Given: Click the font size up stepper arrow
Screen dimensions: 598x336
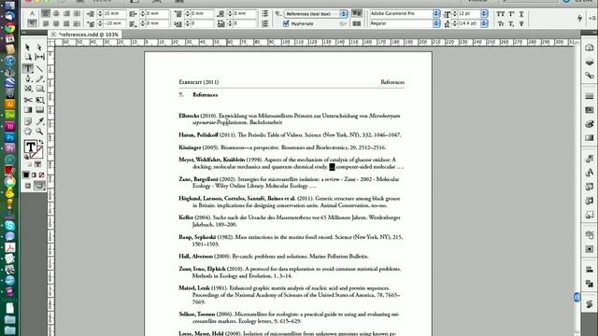Looking at the screenshot, I should coord(454,12).
